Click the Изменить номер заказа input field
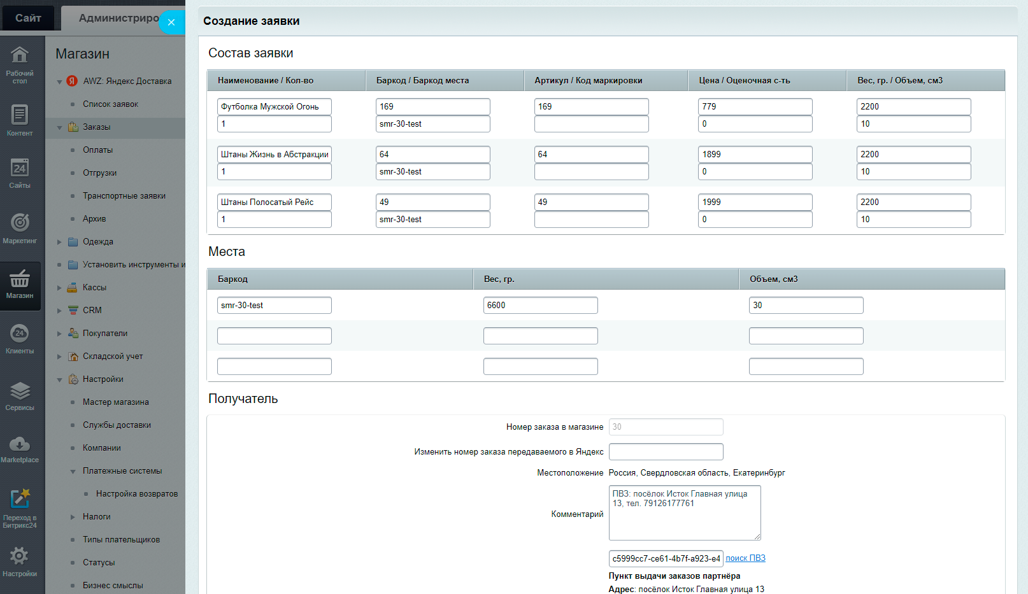This screenshot has width=1028, height=594. [x=666, y=451]
